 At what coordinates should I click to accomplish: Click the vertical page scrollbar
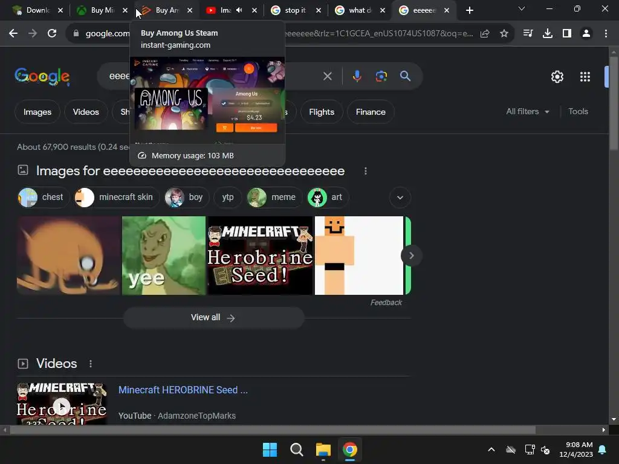point(613,104)
